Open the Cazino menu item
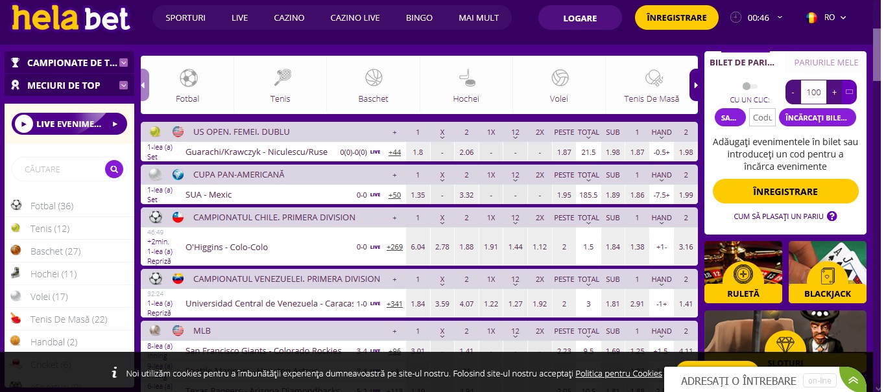Image resolution: width=886 pixels, height=392 pixels. (289, 17)
